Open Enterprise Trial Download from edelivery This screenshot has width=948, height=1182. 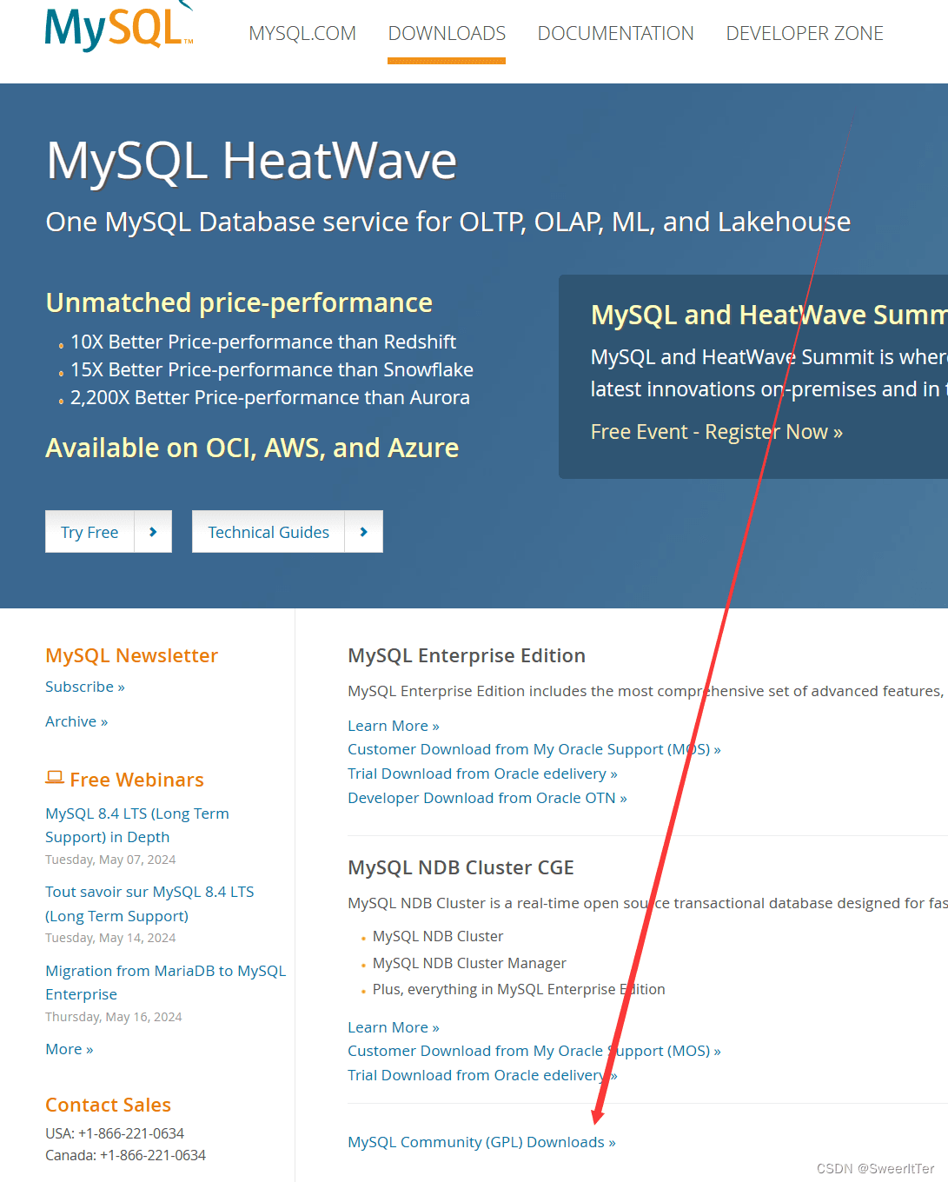coord(482,774)
